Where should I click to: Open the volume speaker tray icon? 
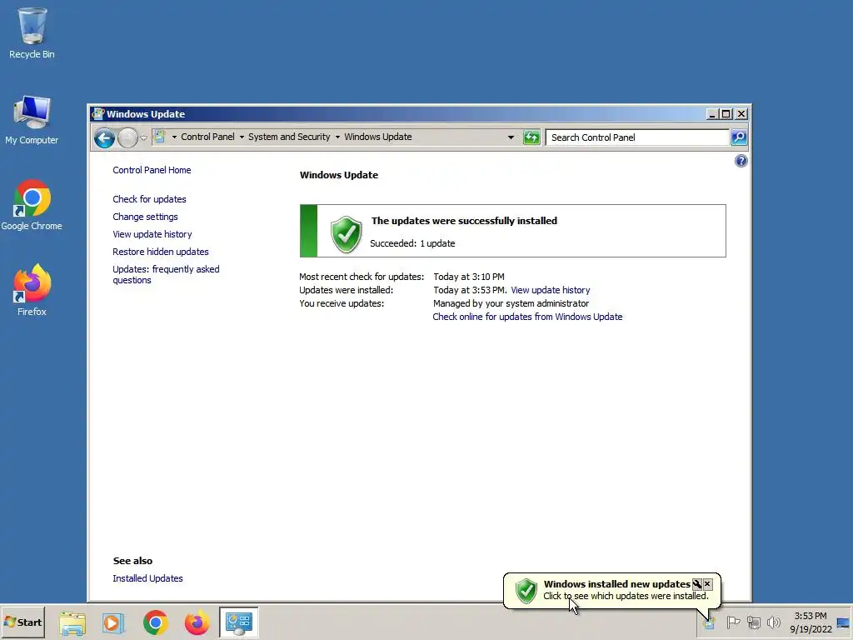tap(773, 622)
